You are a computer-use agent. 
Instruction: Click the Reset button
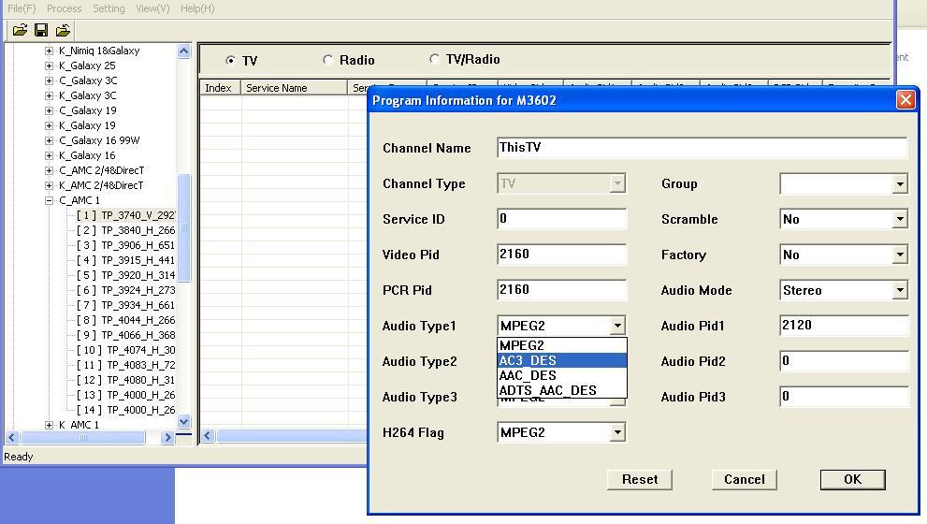pyautogui.click(x=640, y=480)
